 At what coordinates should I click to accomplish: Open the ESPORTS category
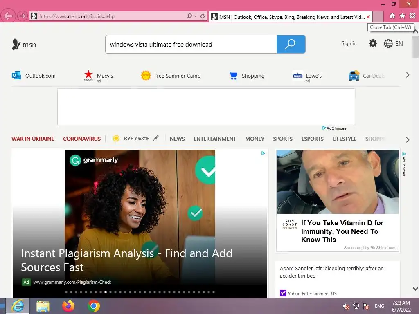tap(312, 139)
